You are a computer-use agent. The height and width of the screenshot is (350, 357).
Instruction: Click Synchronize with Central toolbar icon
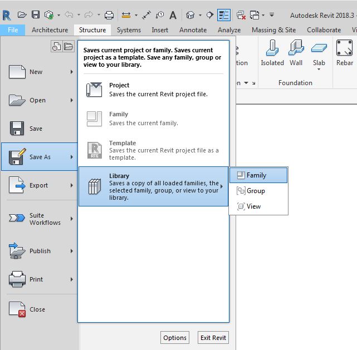tap(49, 15)
